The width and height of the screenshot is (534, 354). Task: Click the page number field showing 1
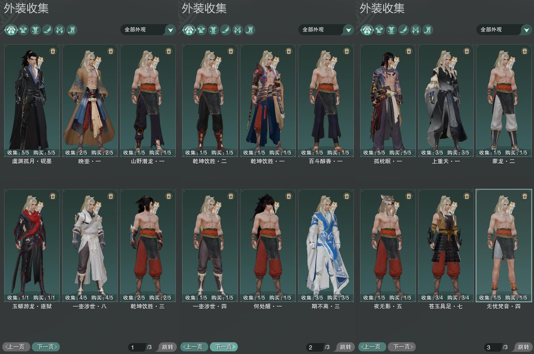pos(137,347)
